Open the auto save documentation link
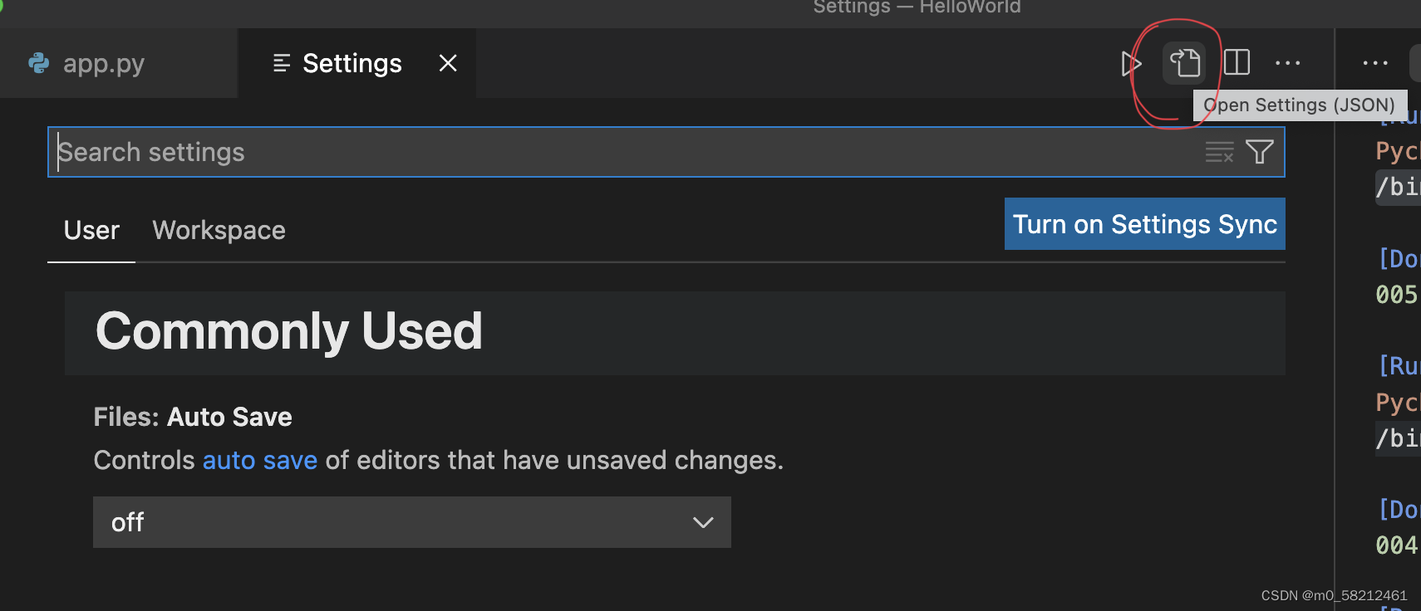Screen dimensions: 1421x611 260,460
